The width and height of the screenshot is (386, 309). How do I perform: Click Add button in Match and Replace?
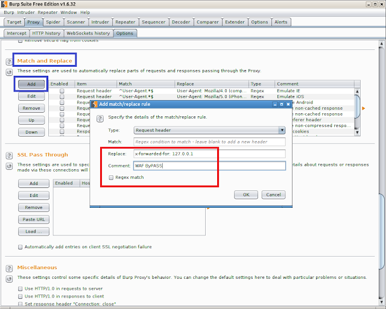[x=31, y=84]
